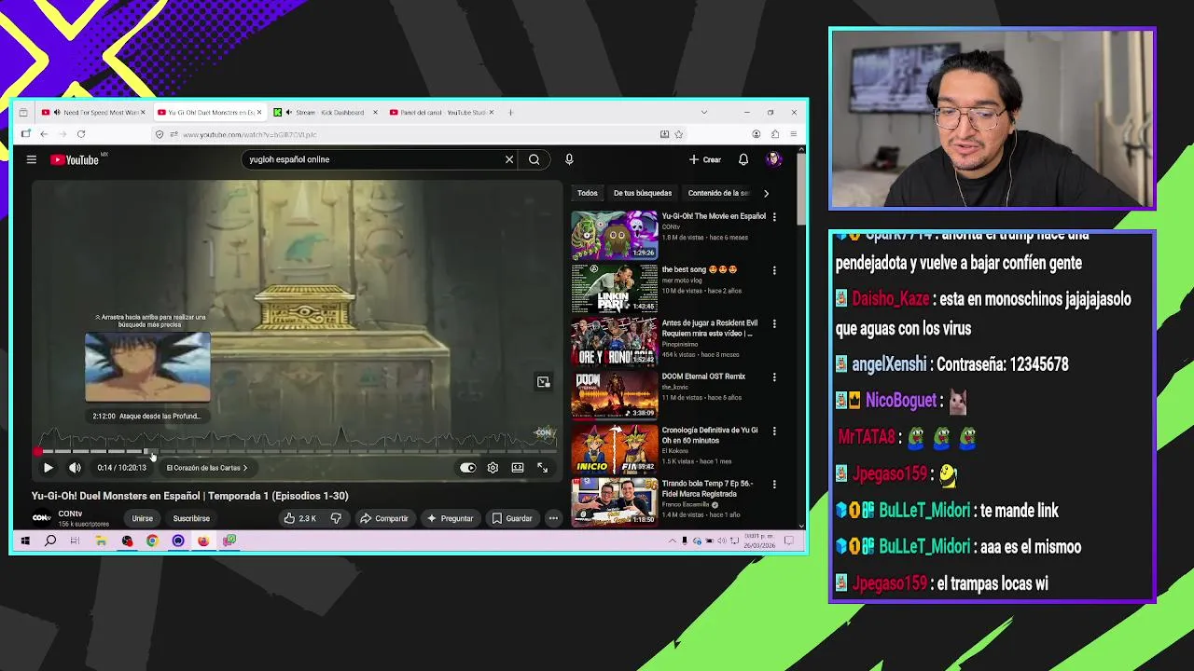
Task: Open player settings gear
Action: pos(493,468)
